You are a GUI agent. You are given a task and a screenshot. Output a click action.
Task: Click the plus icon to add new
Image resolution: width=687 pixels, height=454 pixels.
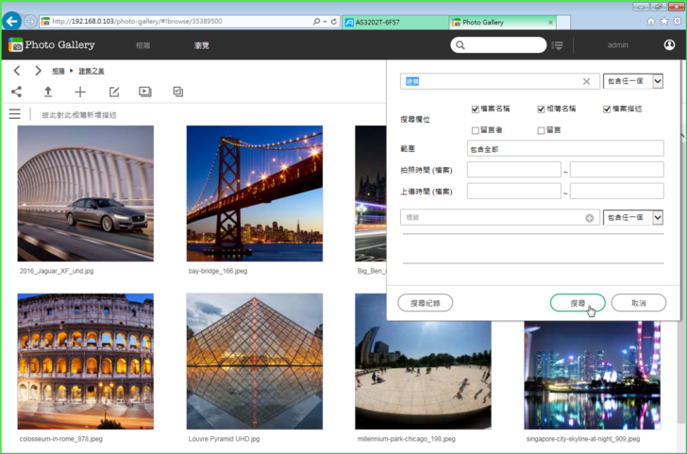pyautogui.click(x=80, y=92)
